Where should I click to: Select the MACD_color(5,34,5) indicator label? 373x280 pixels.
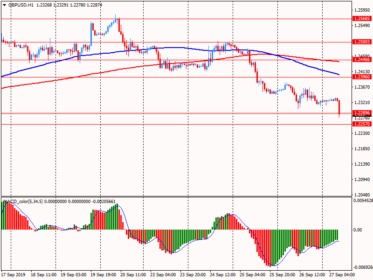(23, 202)
